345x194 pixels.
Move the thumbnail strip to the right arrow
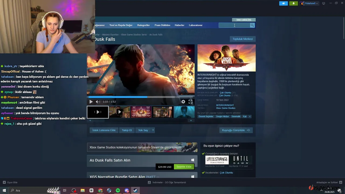191,120
